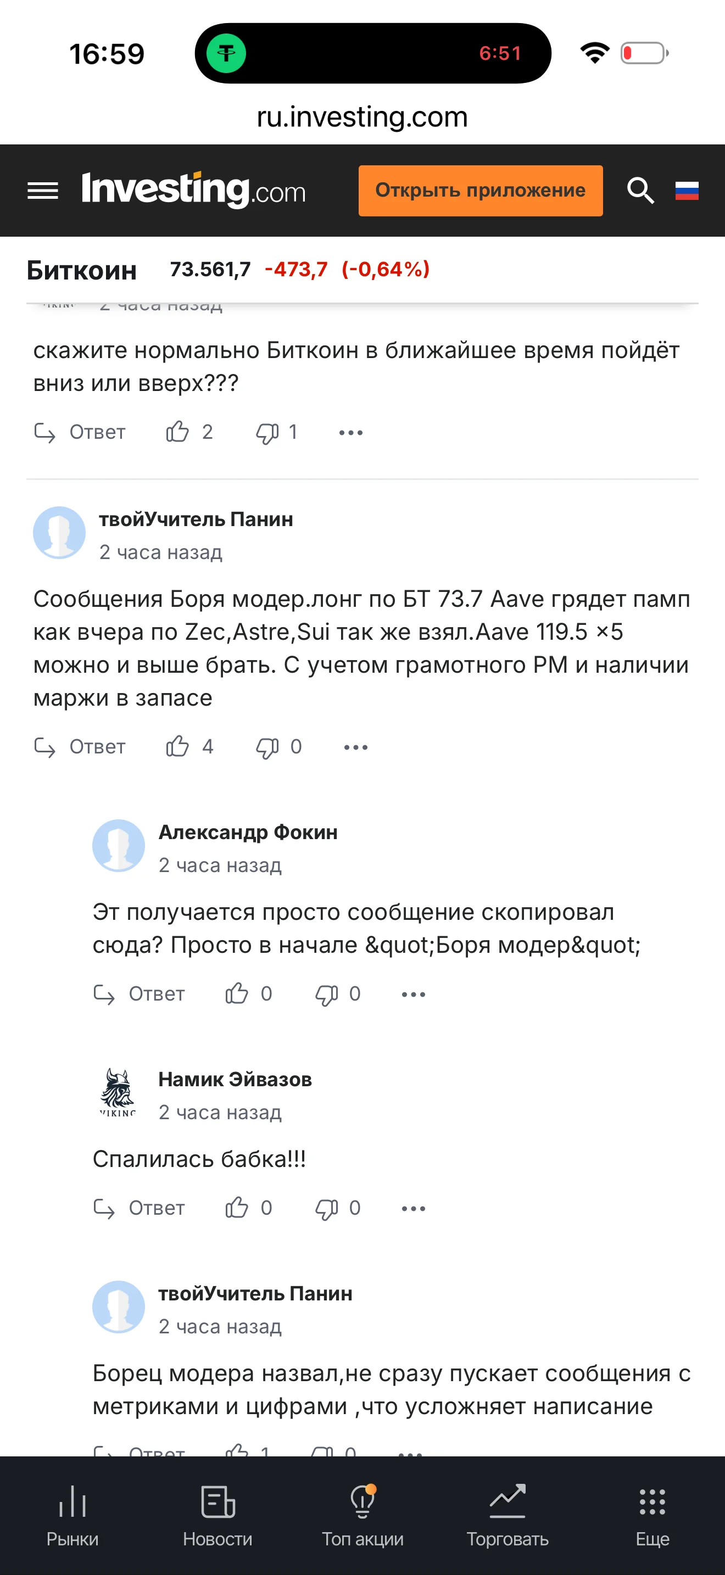Like Александр Фокин's reply
This screenshot has width=725, height=1575.
tap(237, 993)
